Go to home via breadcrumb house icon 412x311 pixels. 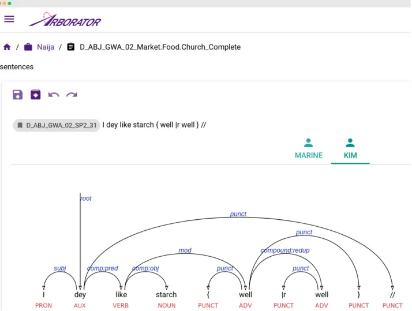[7, 47]
